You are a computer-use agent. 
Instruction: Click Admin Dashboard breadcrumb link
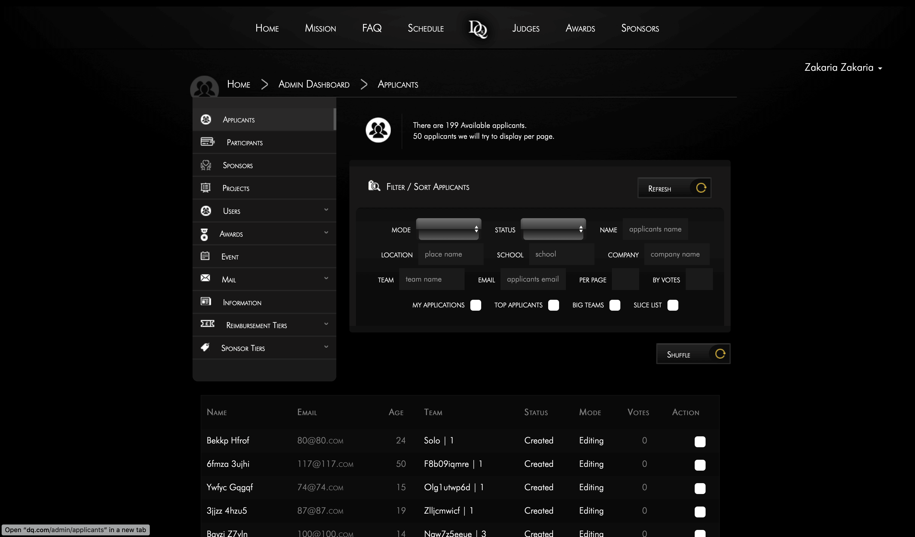click(314, 84)
